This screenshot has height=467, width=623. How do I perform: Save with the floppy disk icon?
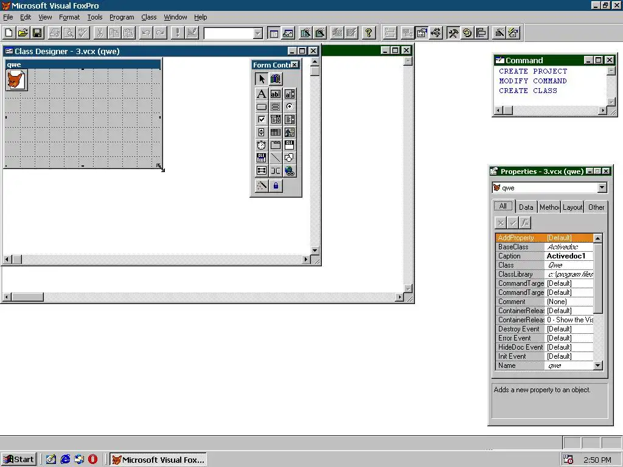tap(37, 33)
